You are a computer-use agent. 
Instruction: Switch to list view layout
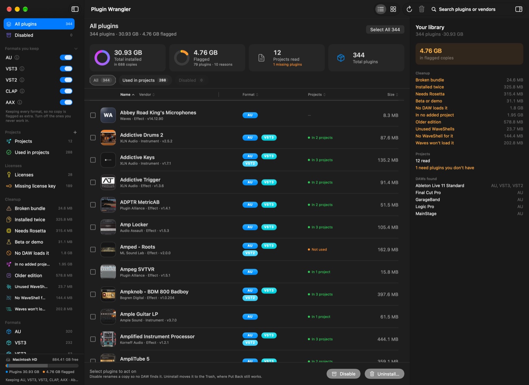point(381,9)
